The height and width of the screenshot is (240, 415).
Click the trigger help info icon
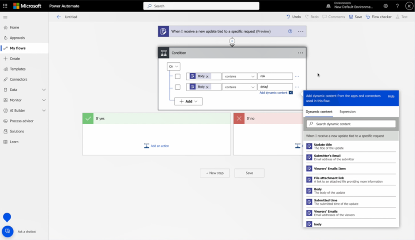(x=290, y=31)
